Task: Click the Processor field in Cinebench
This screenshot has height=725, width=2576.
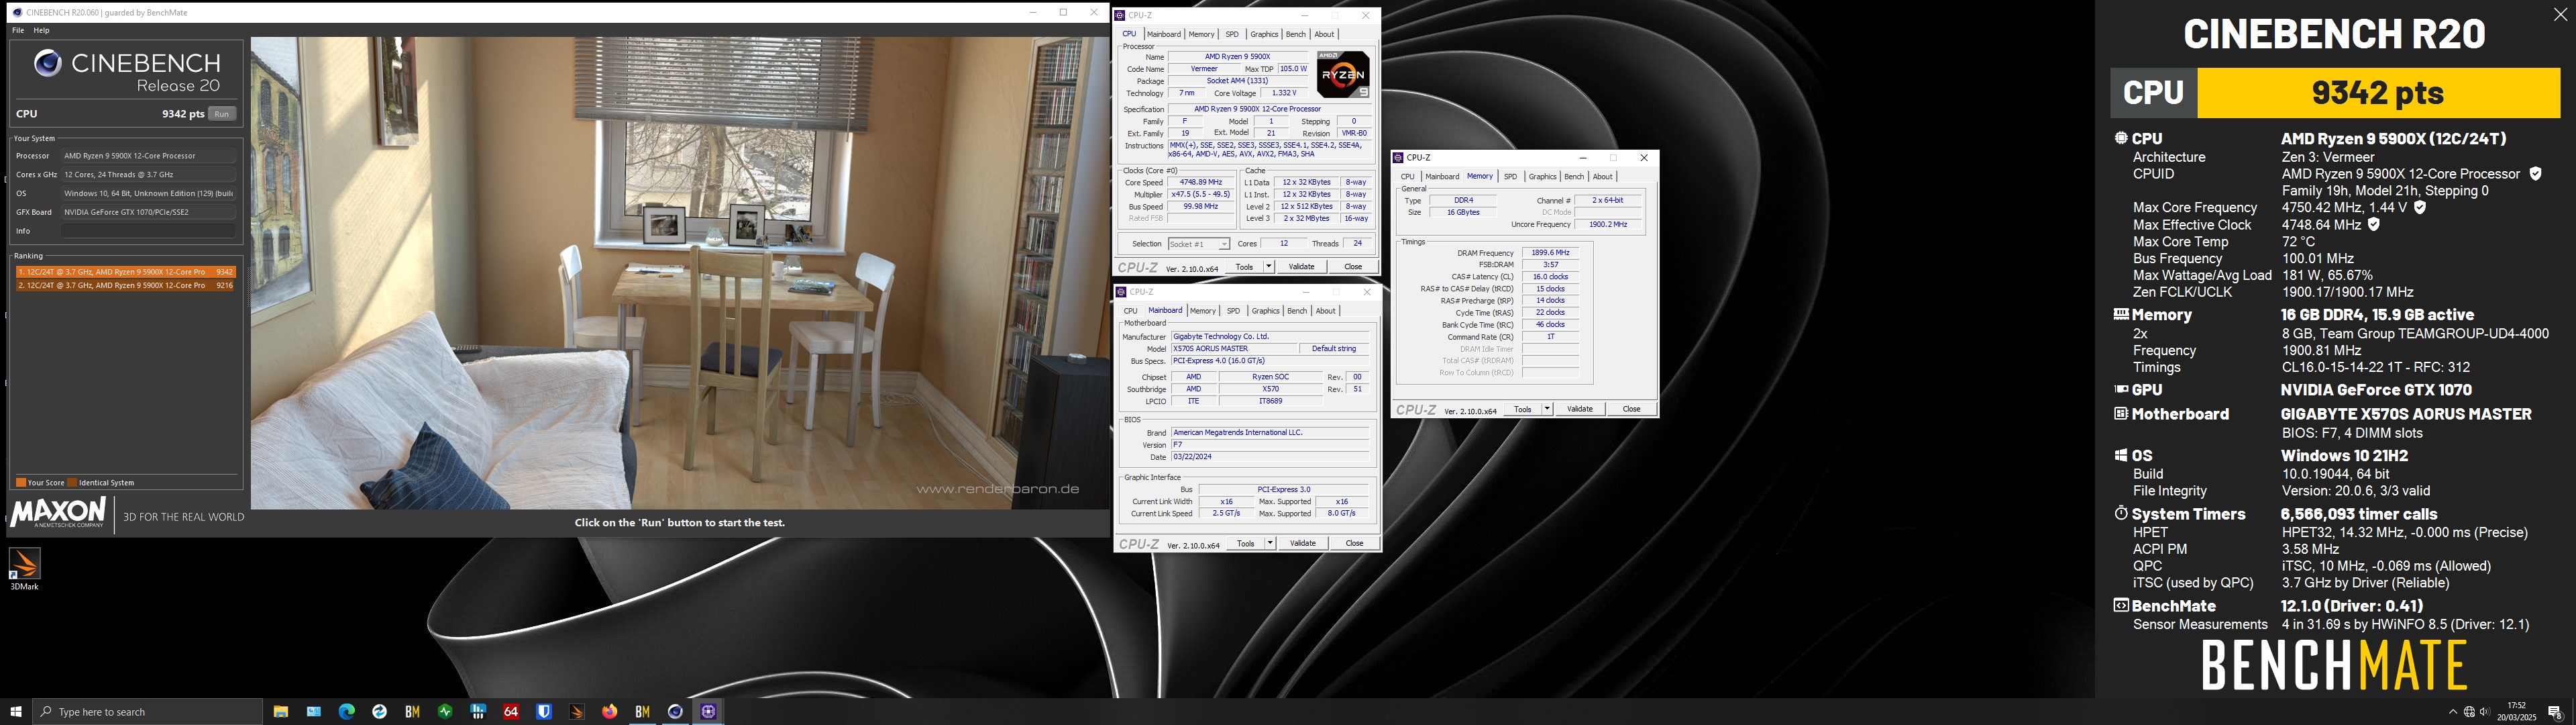Action: coord(148,156)
